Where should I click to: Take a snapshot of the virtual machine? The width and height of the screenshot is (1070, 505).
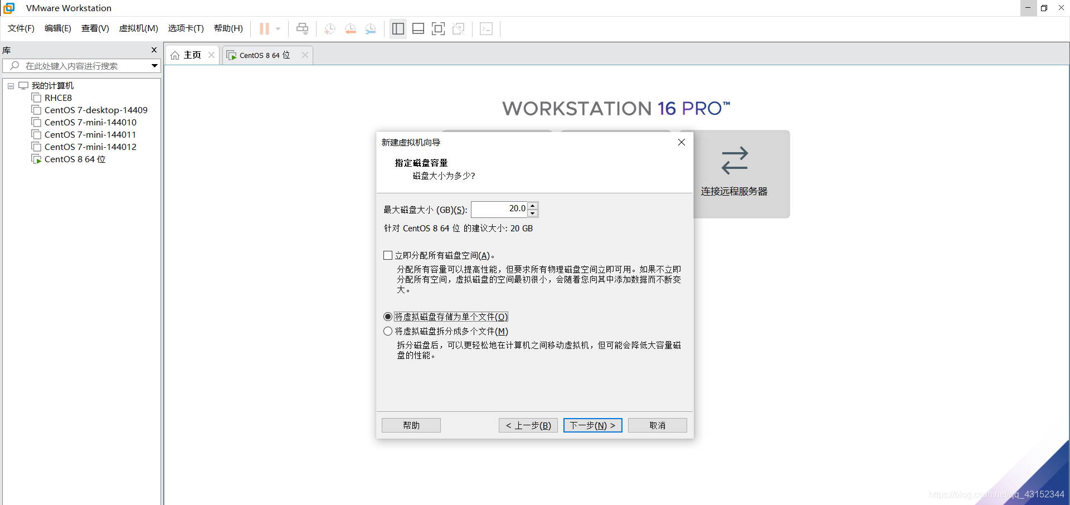tap(329, 28)
